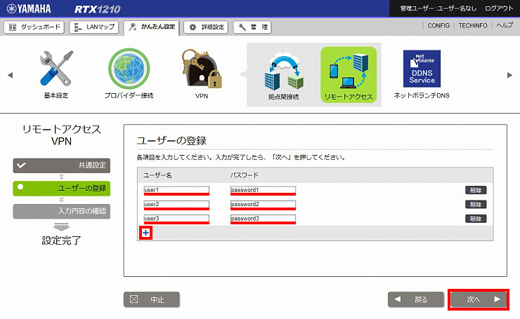Click the ユーザーの登録 page heading
This screenshot has height=319, width=520.
[171, 141]
